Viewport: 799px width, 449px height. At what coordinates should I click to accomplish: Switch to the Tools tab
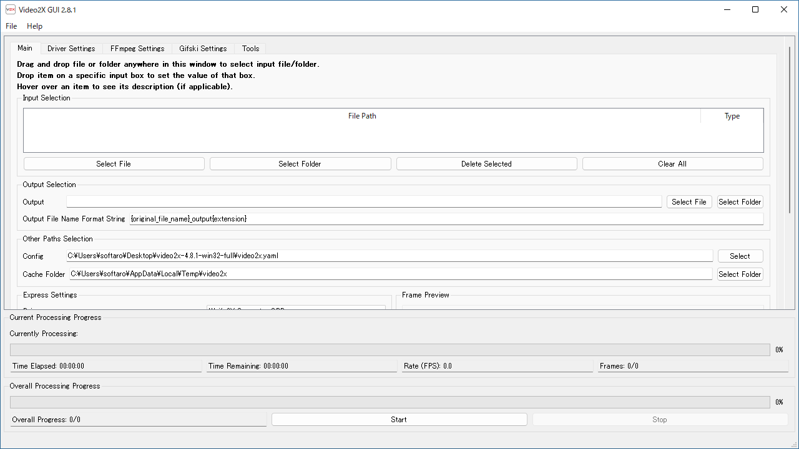coord(250,49)
